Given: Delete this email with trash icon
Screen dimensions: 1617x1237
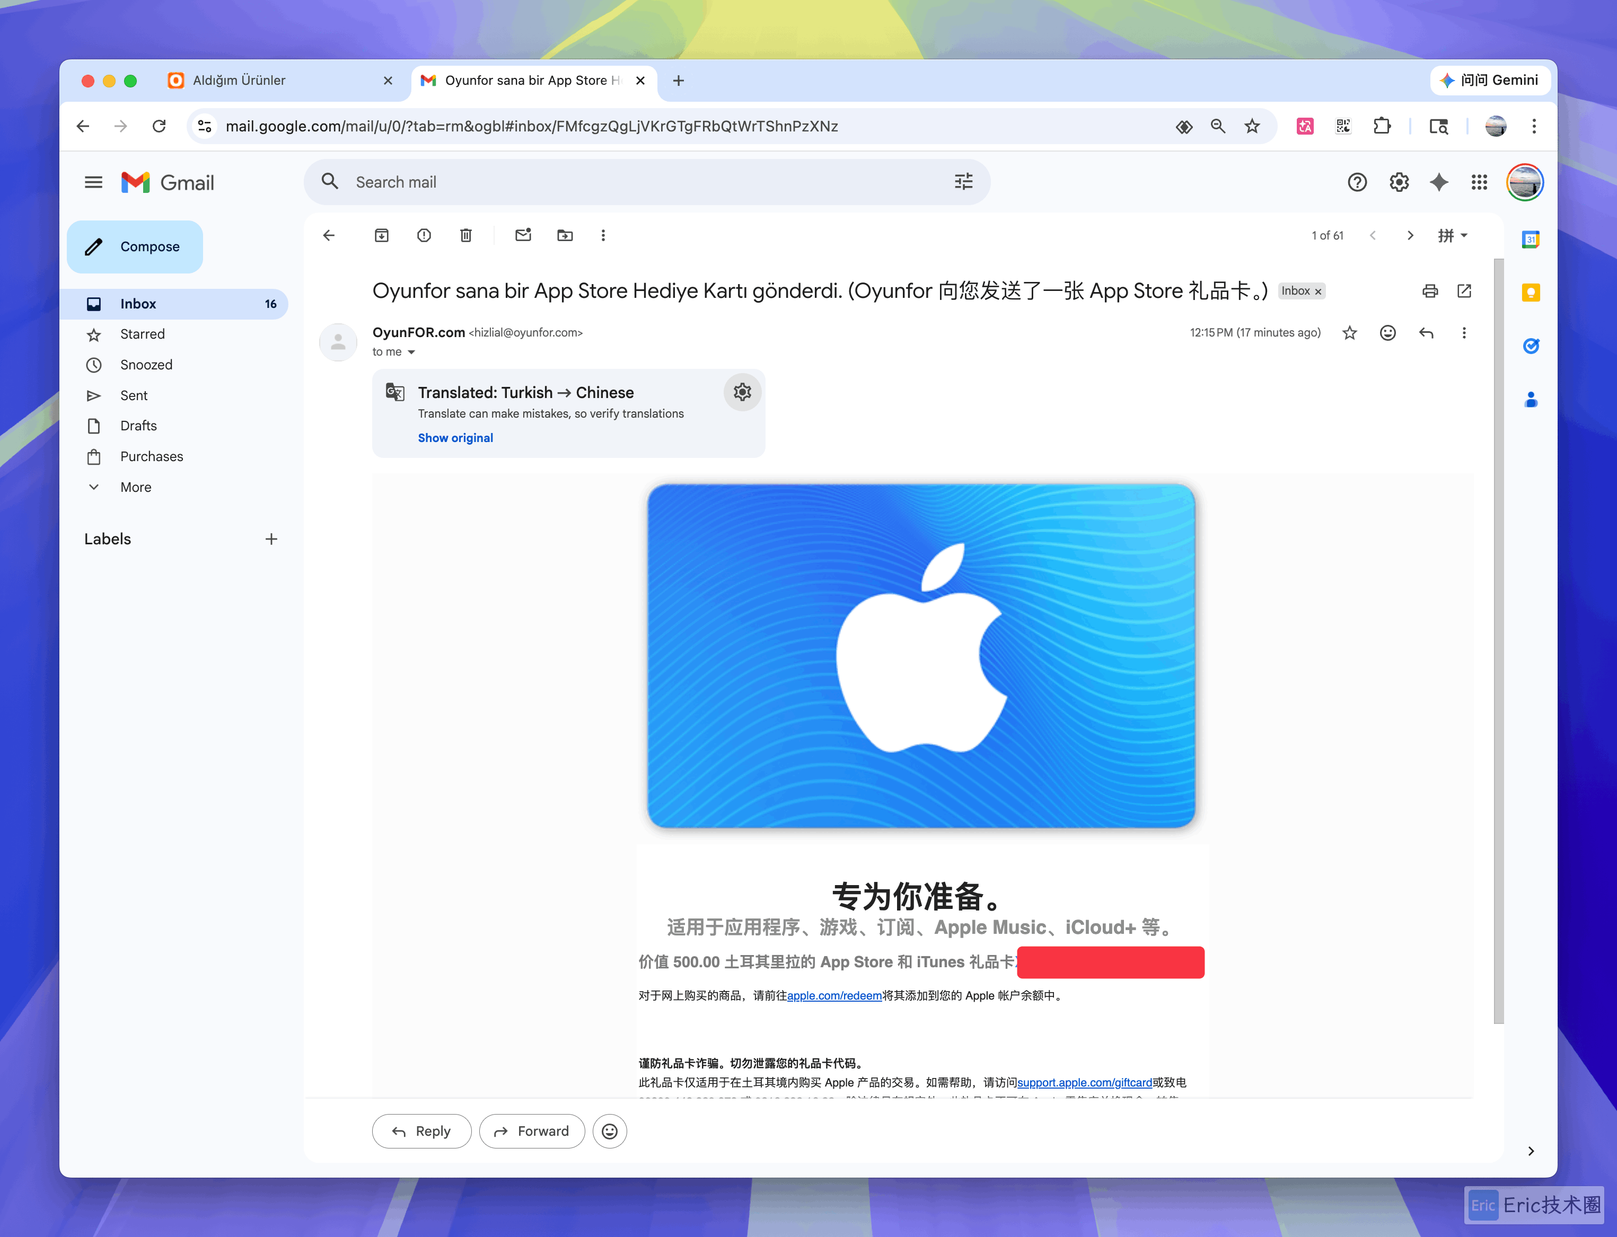Looking at the screenshot, I should (466, 236).
